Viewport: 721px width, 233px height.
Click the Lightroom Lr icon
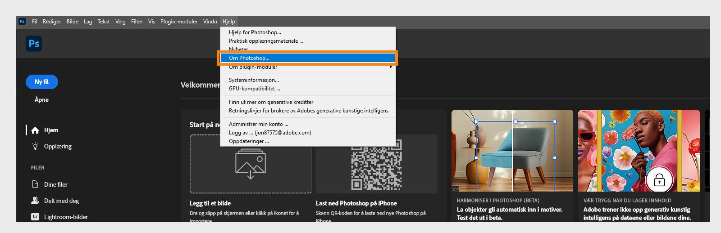pos(35,217)
